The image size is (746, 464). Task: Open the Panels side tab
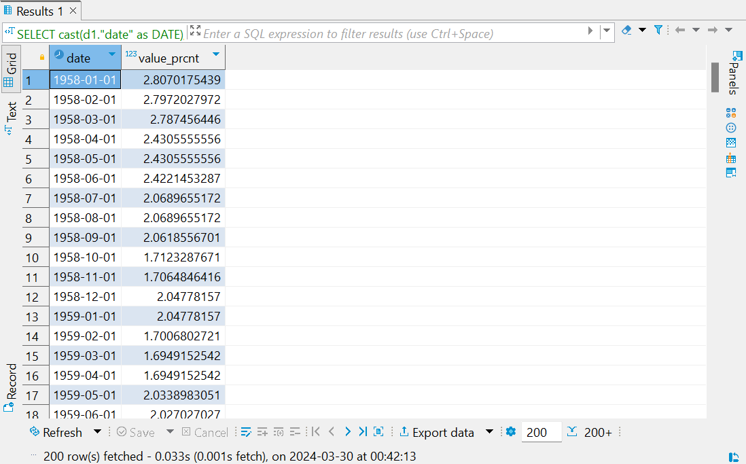(733, 73)
